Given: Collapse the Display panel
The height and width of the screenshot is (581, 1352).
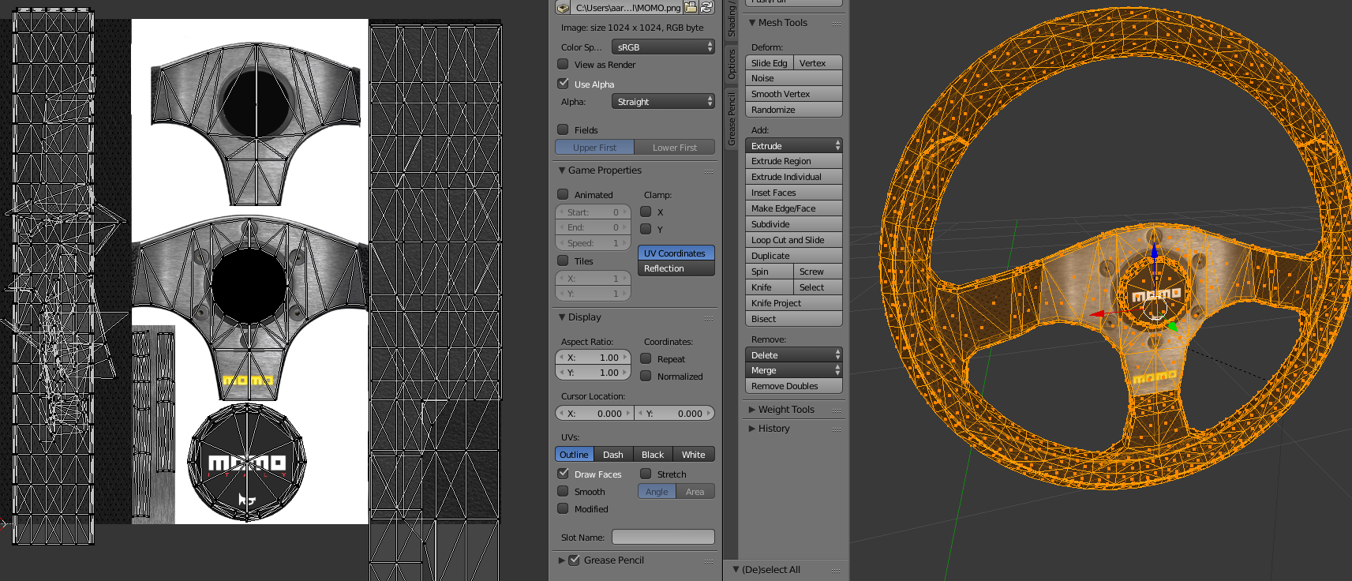Looking at the screenshot, I should click(x=562, y=317).
